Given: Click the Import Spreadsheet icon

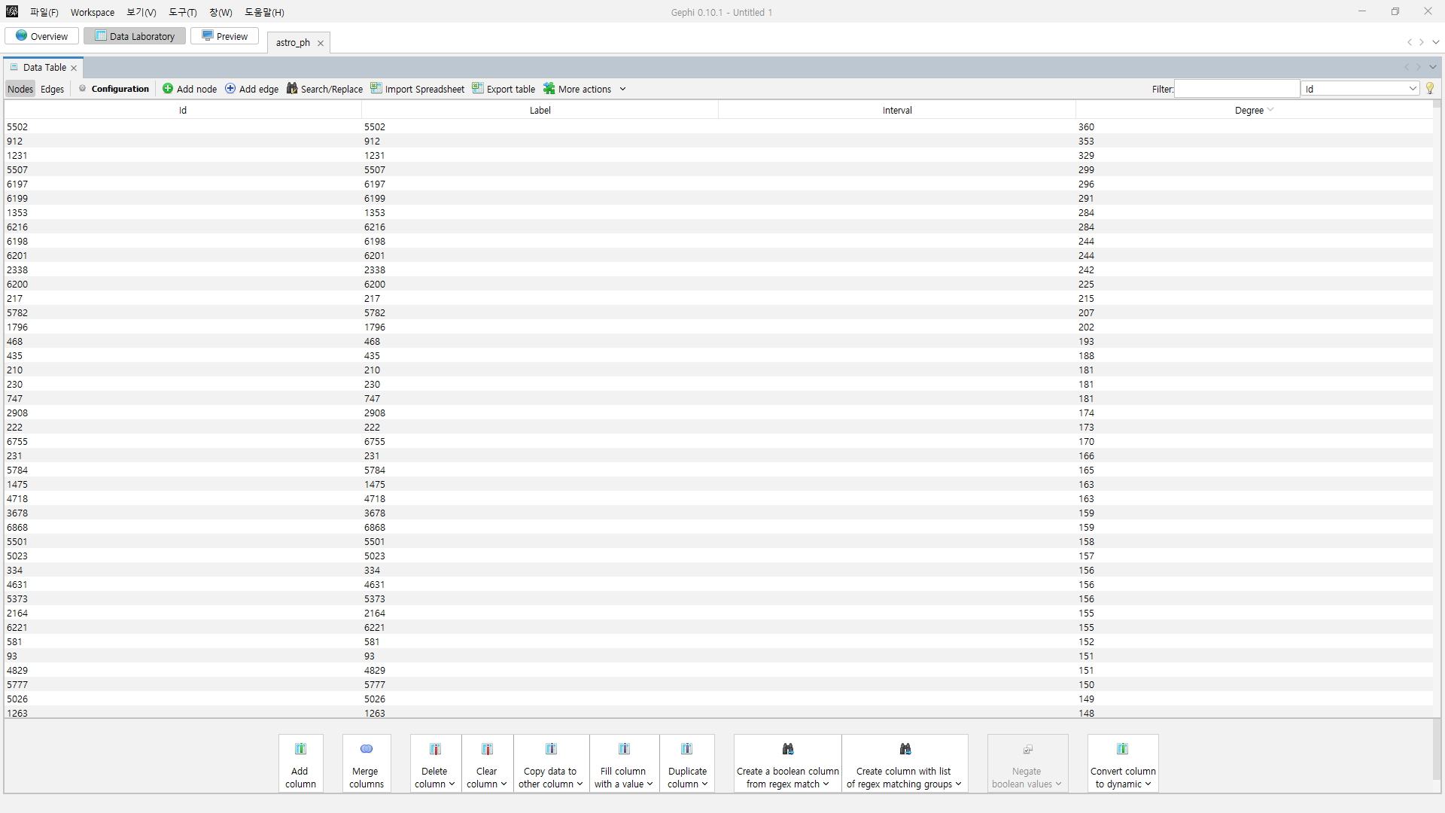Looking at the screenshot, I should (x=376, y=89).
